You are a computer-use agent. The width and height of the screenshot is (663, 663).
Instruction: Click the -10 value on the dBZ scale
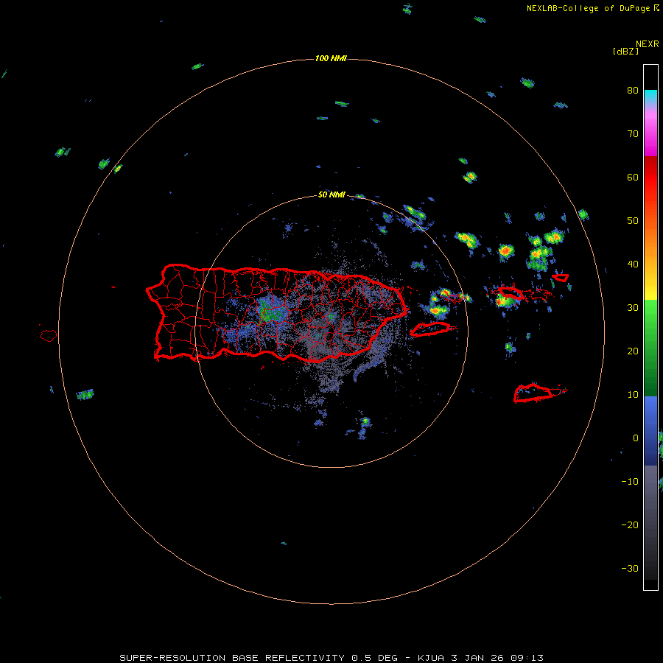(x=630, y=482)
